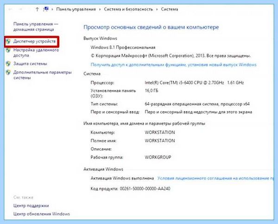Click the computer icon in address bar
This screenshot has height=224, width=278.
46,9
